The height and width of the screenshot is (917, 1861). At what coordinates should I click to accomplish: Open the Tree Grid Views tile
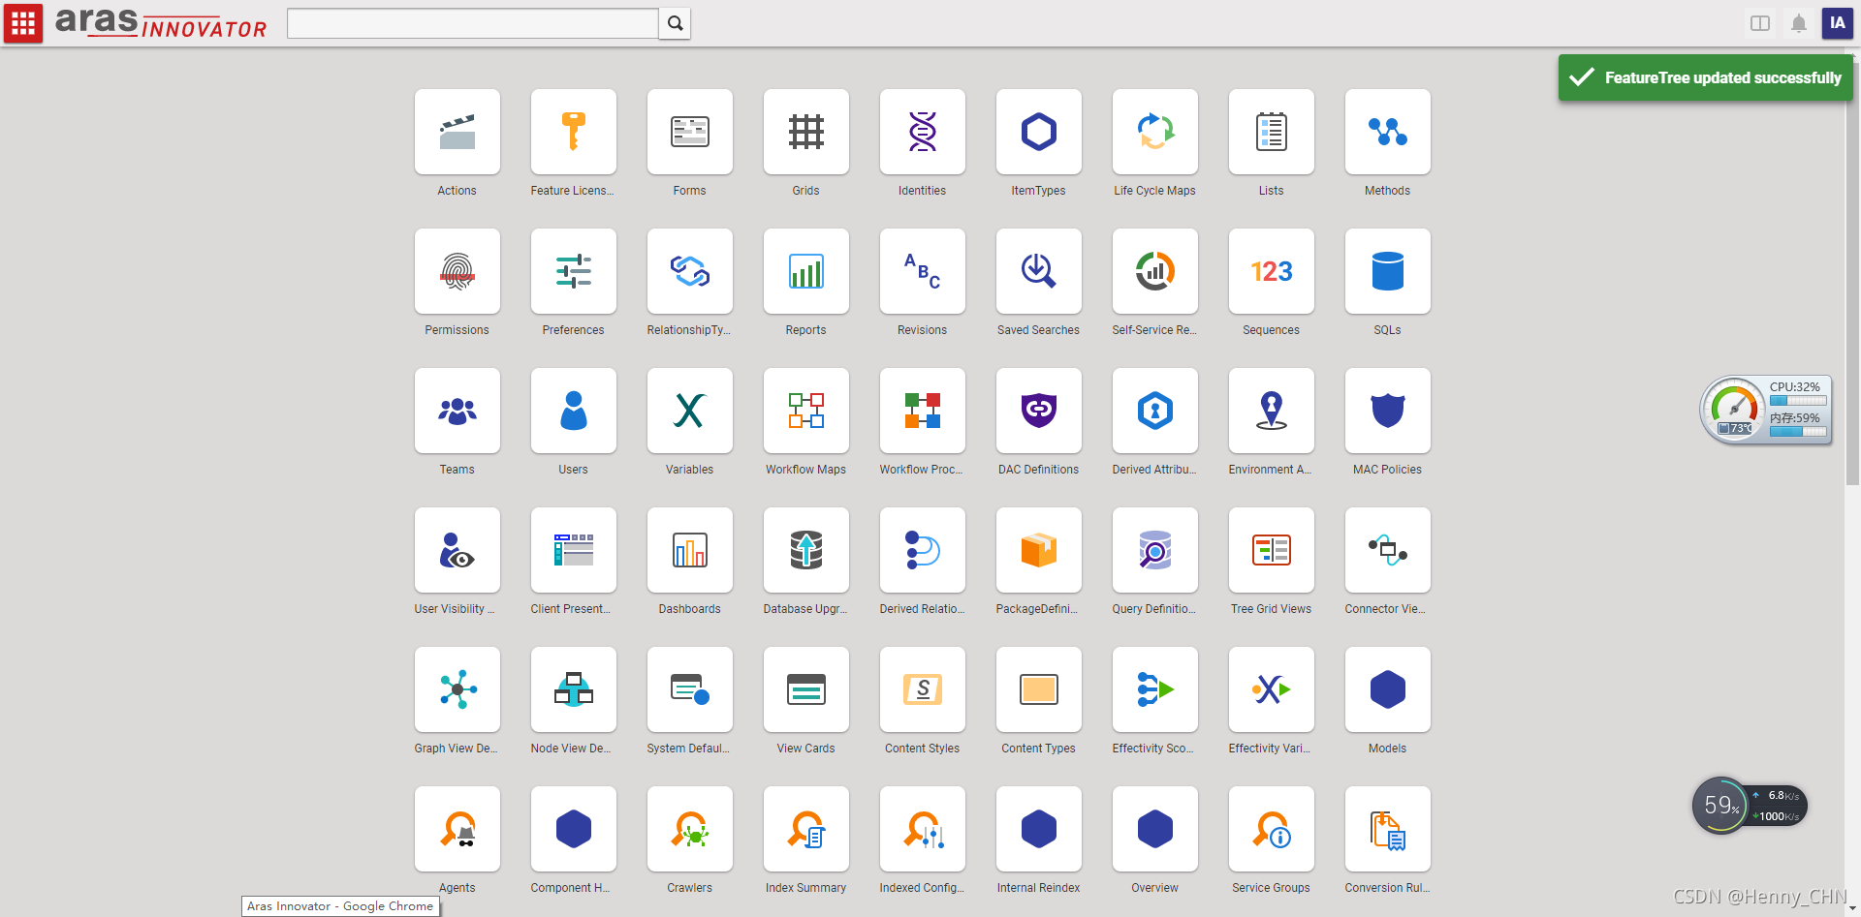click(x=1272, y=550)
